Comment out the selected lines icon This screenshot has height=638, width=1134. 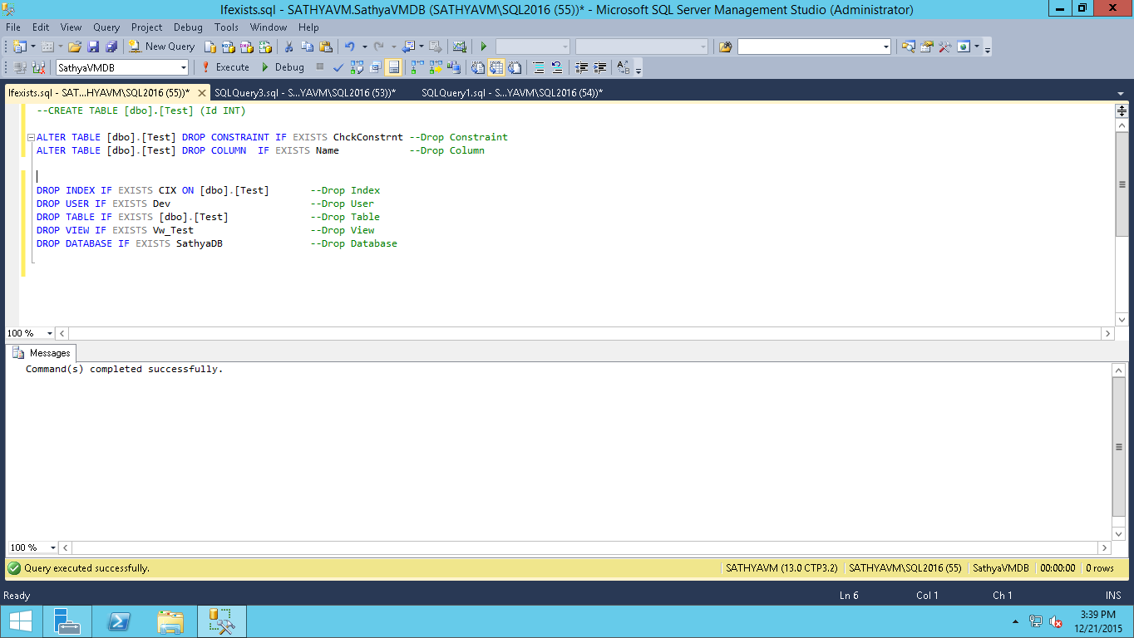click(x=538, y=67)
